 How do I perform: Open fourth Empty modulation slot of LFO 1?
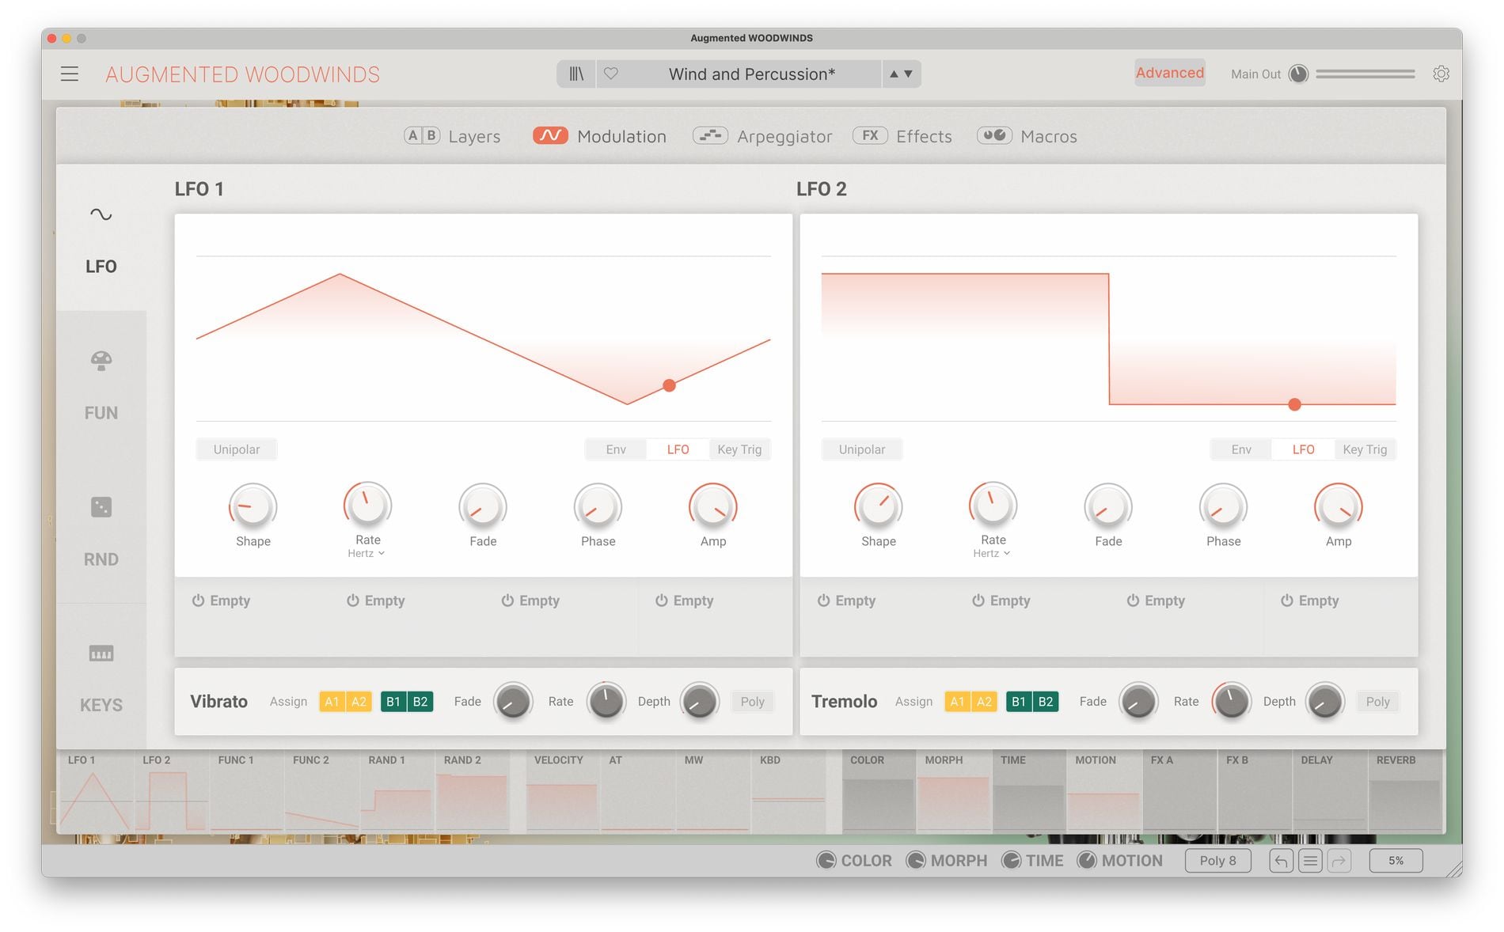[x=684, y=600]
